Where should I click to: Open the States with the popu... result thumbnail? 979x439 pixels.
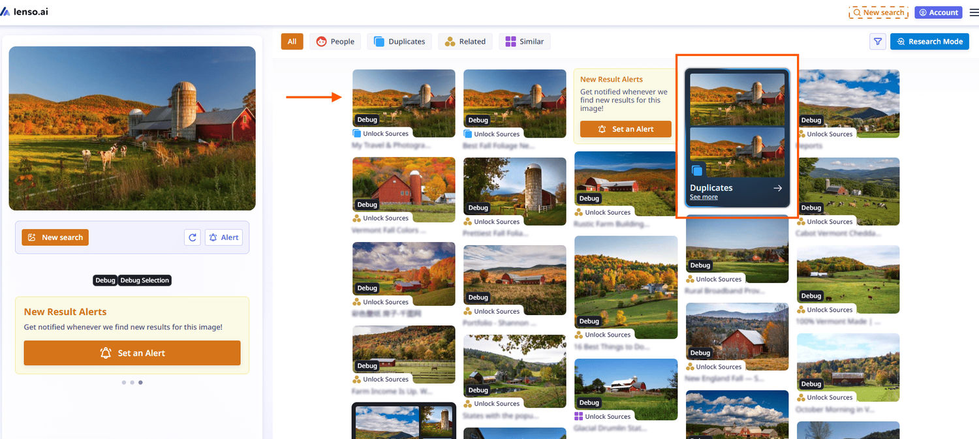[515, 370]
